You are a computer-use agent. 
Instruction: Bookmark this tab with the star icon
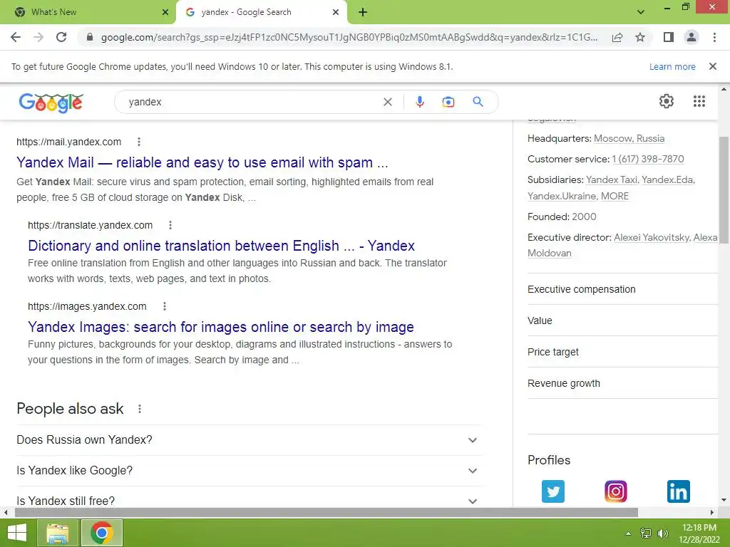pyautogui.click(x=640, y=37)
